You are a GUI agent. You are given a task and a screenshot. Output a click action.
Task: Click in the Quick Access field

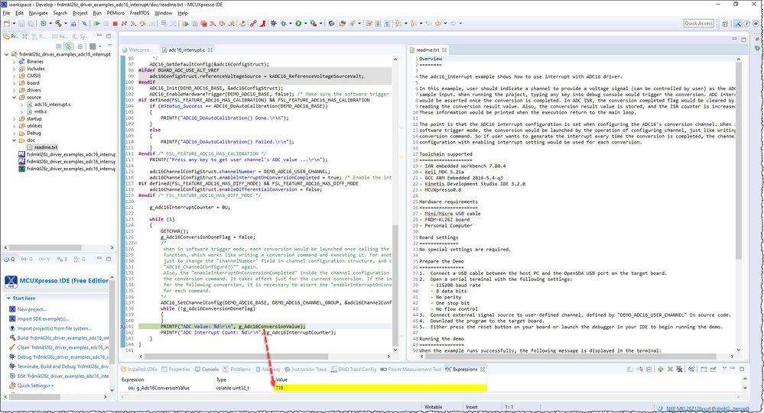699,24
